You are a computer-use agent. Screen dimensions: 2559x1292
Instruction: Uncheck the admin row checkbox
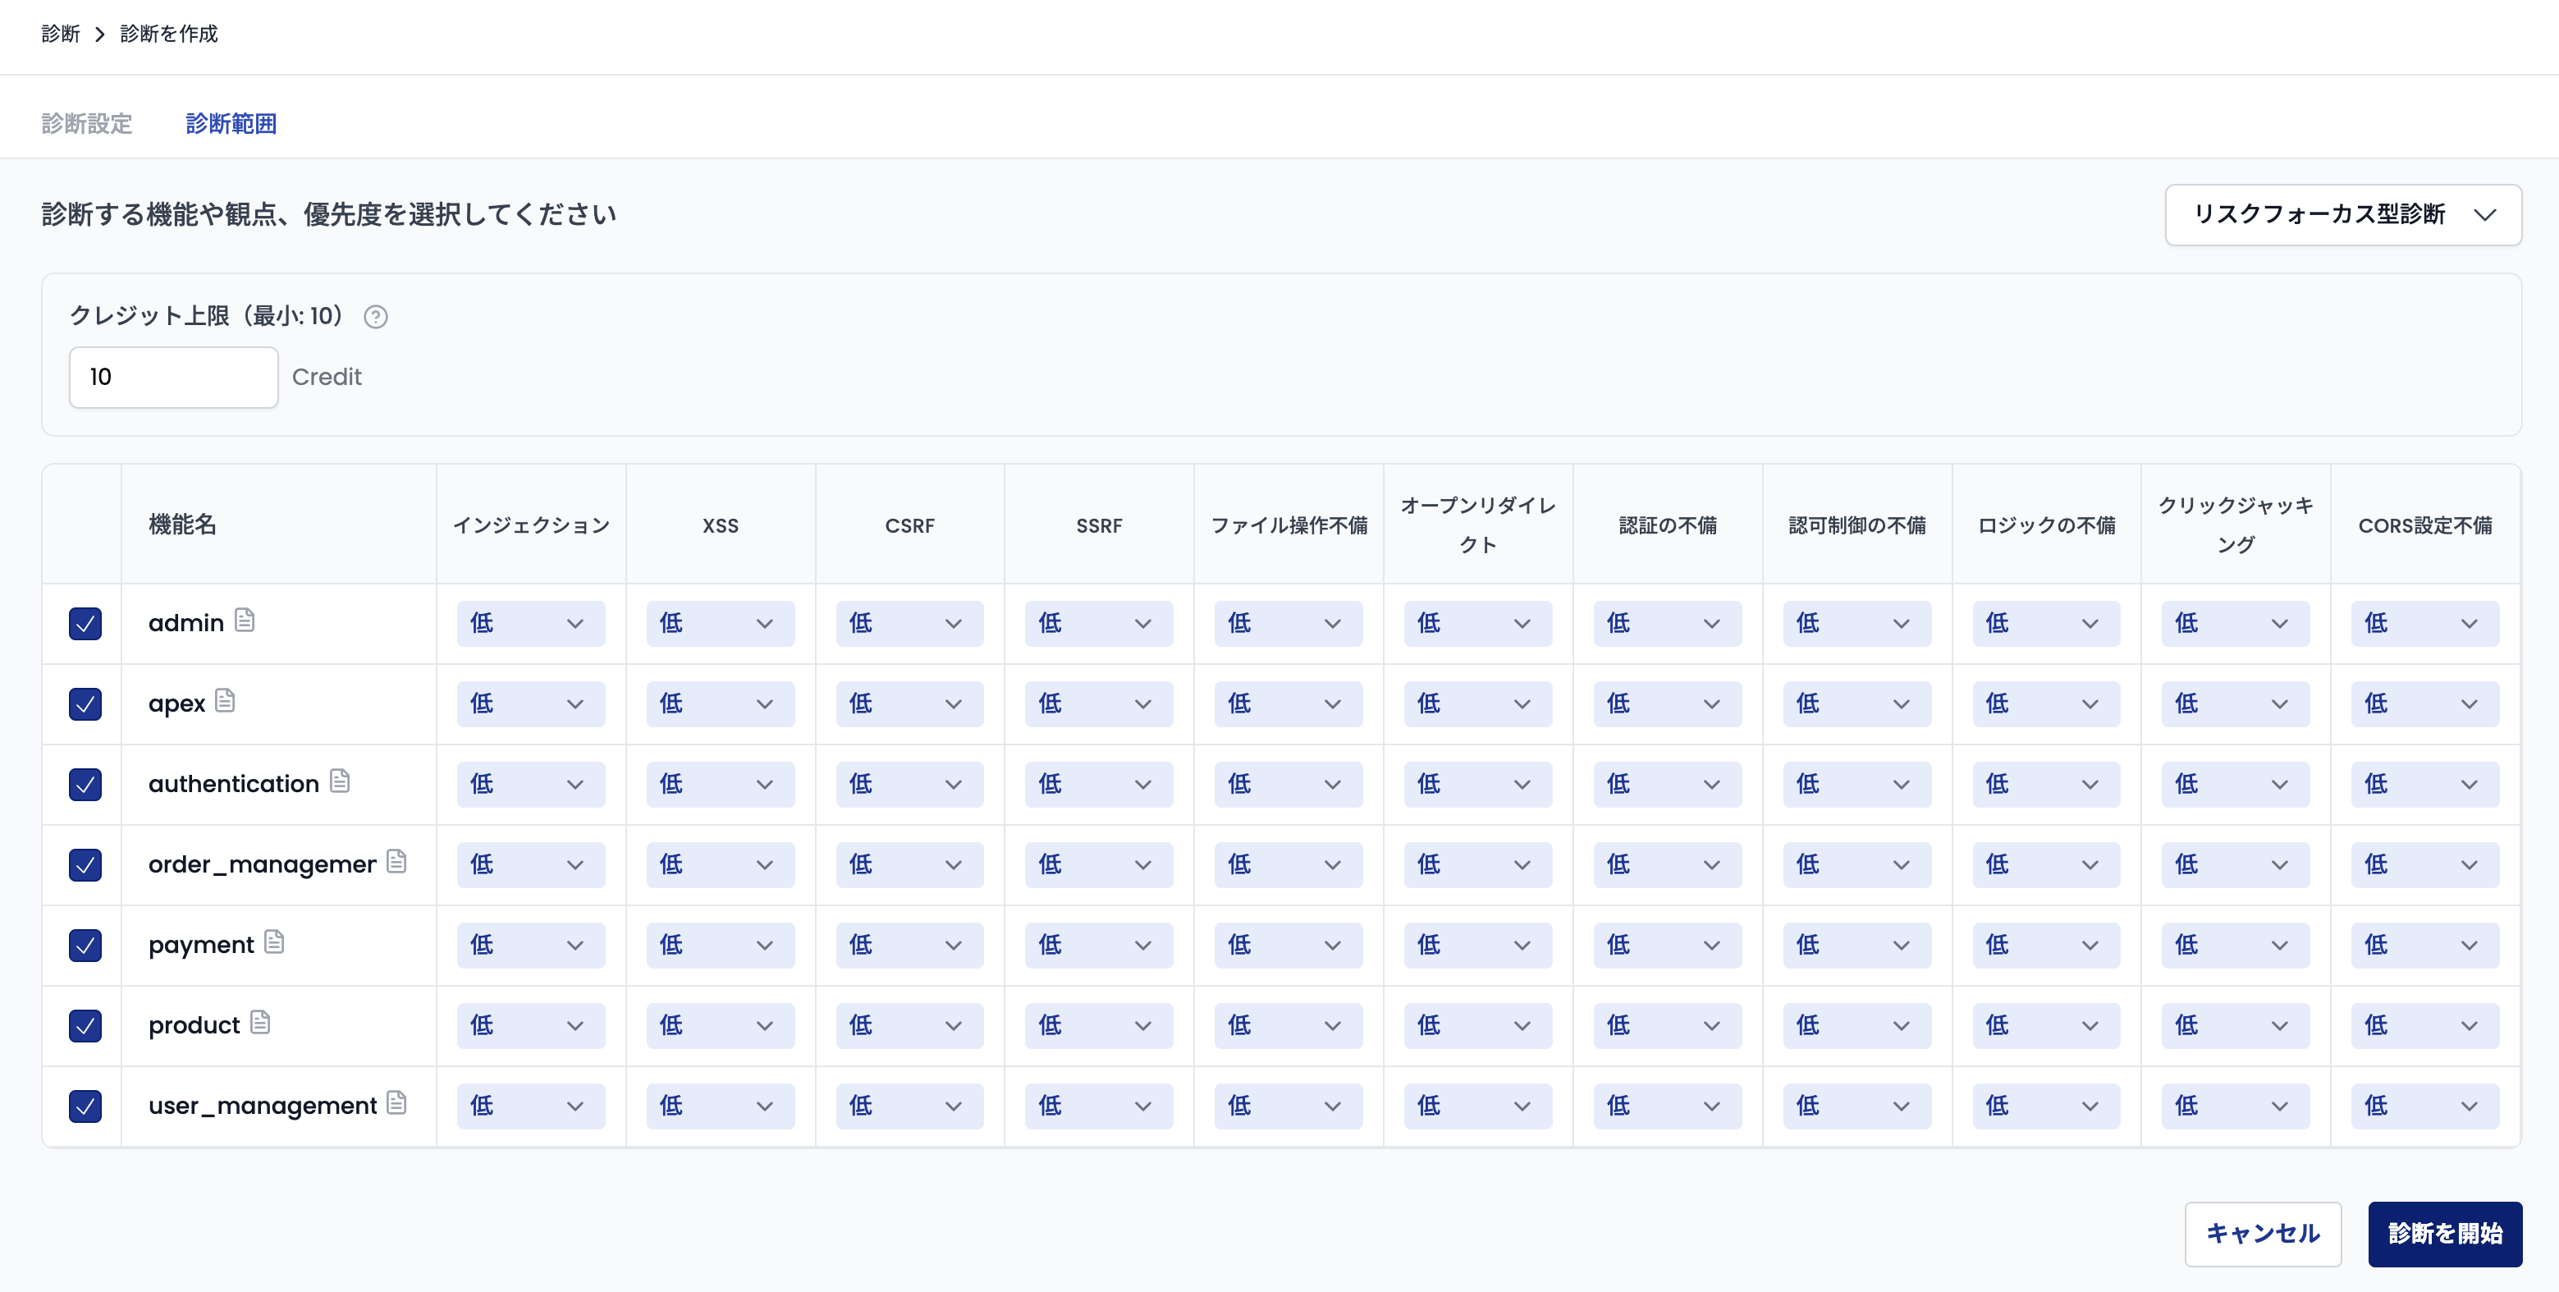(85, 623)
